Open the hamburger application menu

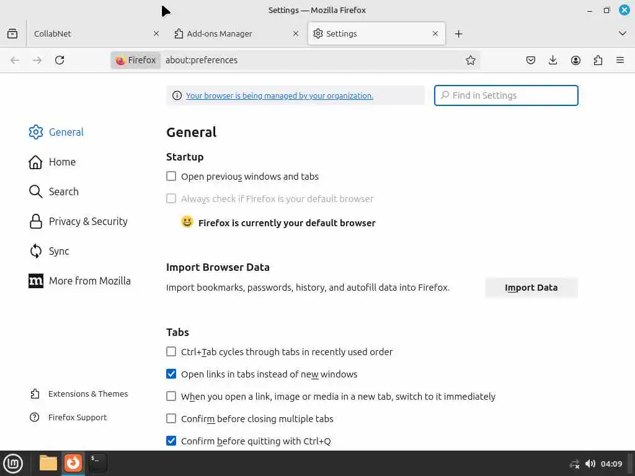click(620, 60)
